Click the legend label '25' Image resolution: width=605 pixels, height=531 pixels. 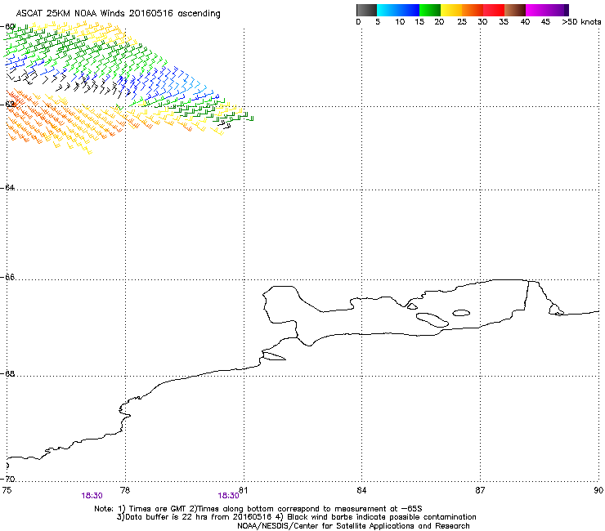(x=462, y=22)
